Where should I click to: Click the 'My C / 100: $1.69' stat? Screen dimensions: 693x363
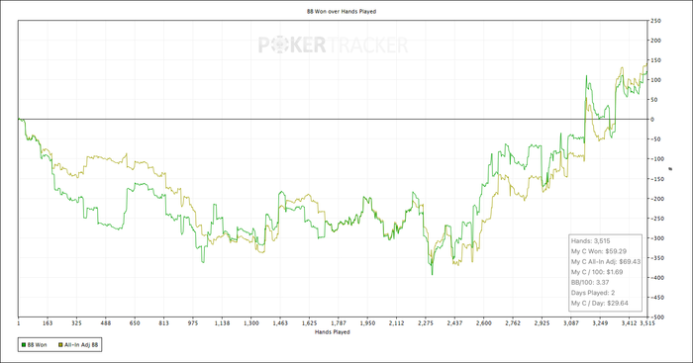597,272
